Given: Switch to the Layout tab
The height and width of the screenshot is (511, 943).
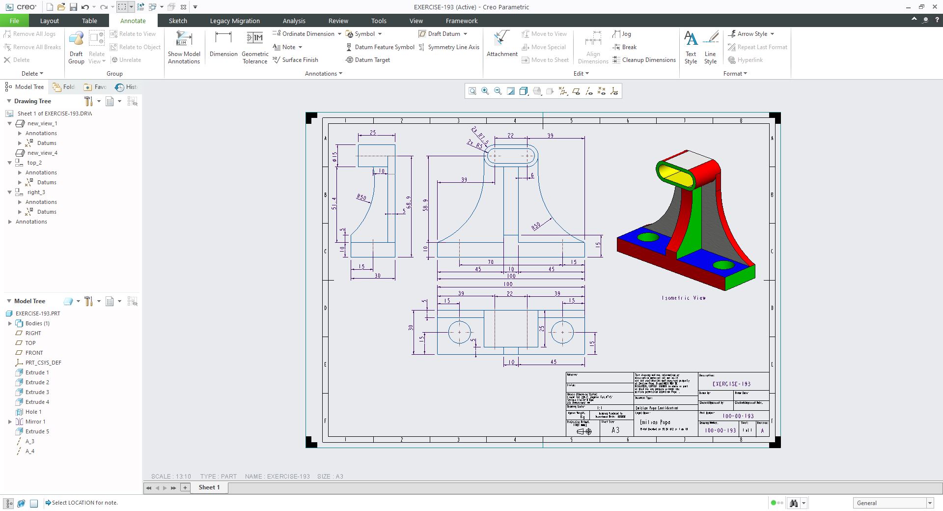Looking at the screenshot, I should click(x=49, y=21).
